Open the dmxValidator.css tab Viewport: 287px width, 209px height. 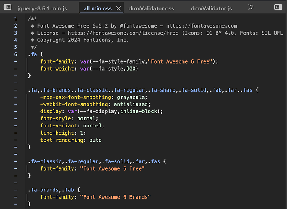click(x=152, y=8)
